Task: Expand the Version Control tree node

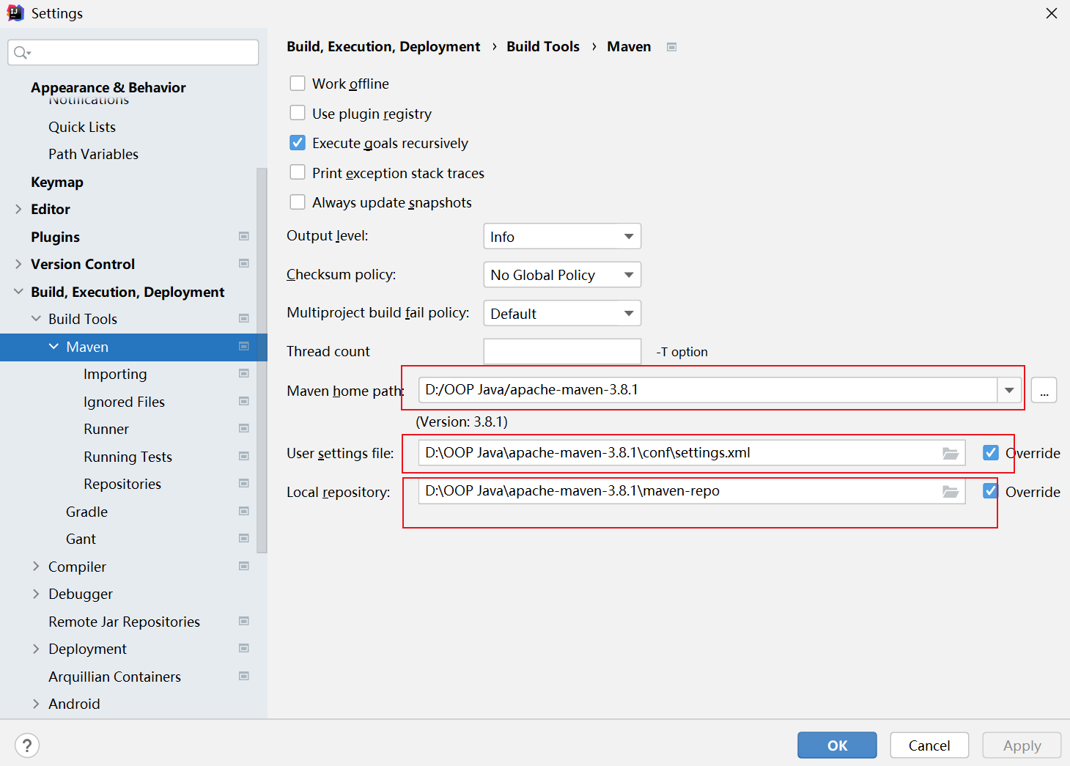Action: [18, 264]
